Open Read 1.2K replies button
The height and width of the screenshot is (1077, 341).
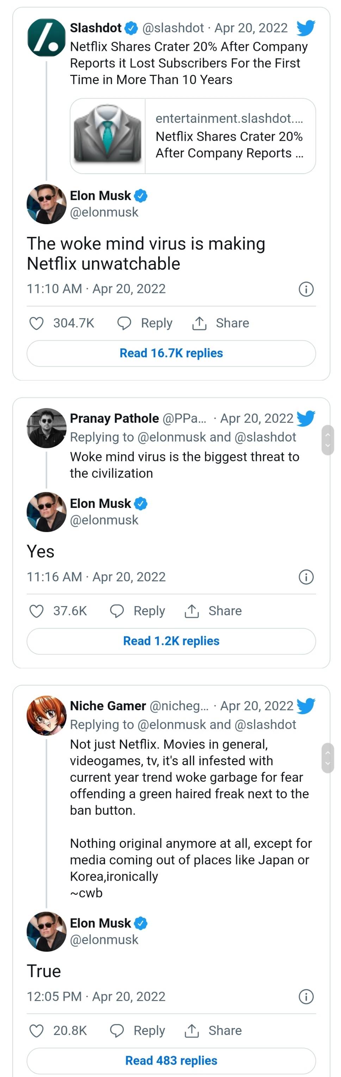click(171, 641)
